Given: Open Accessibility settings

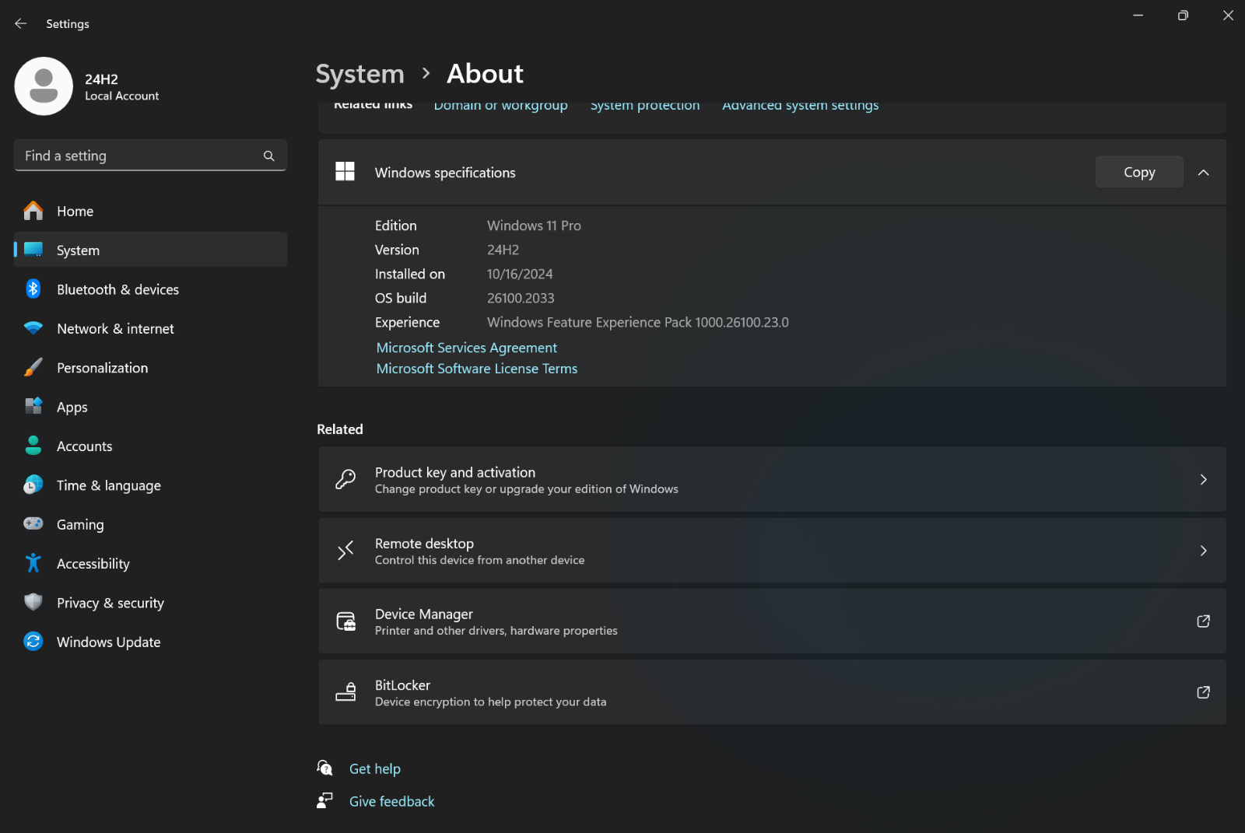Looking at the screenshot, I should coord(150,563).
